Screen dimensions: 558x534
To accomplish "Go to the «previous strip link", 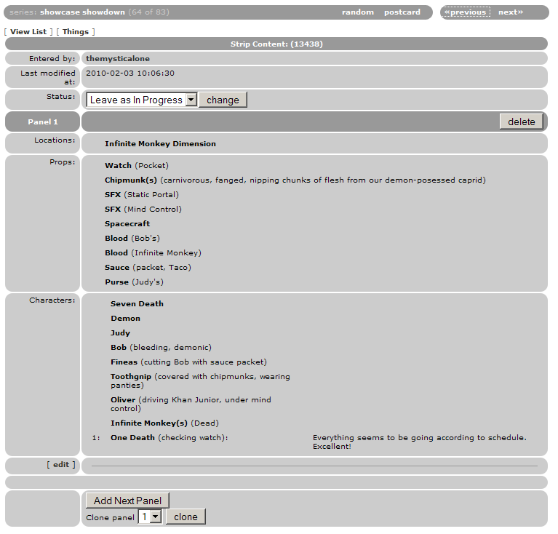I will pyautogui.click(x=466, y=12).
